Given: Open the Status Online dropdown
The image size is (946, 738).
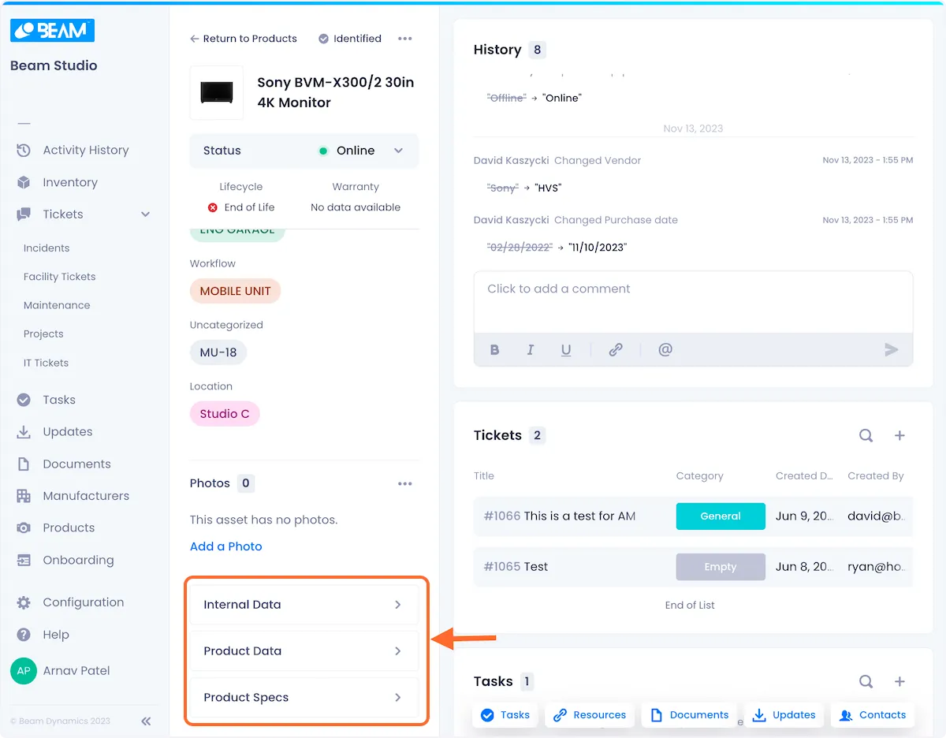Looking at the screenshot, I should (304, 151).
